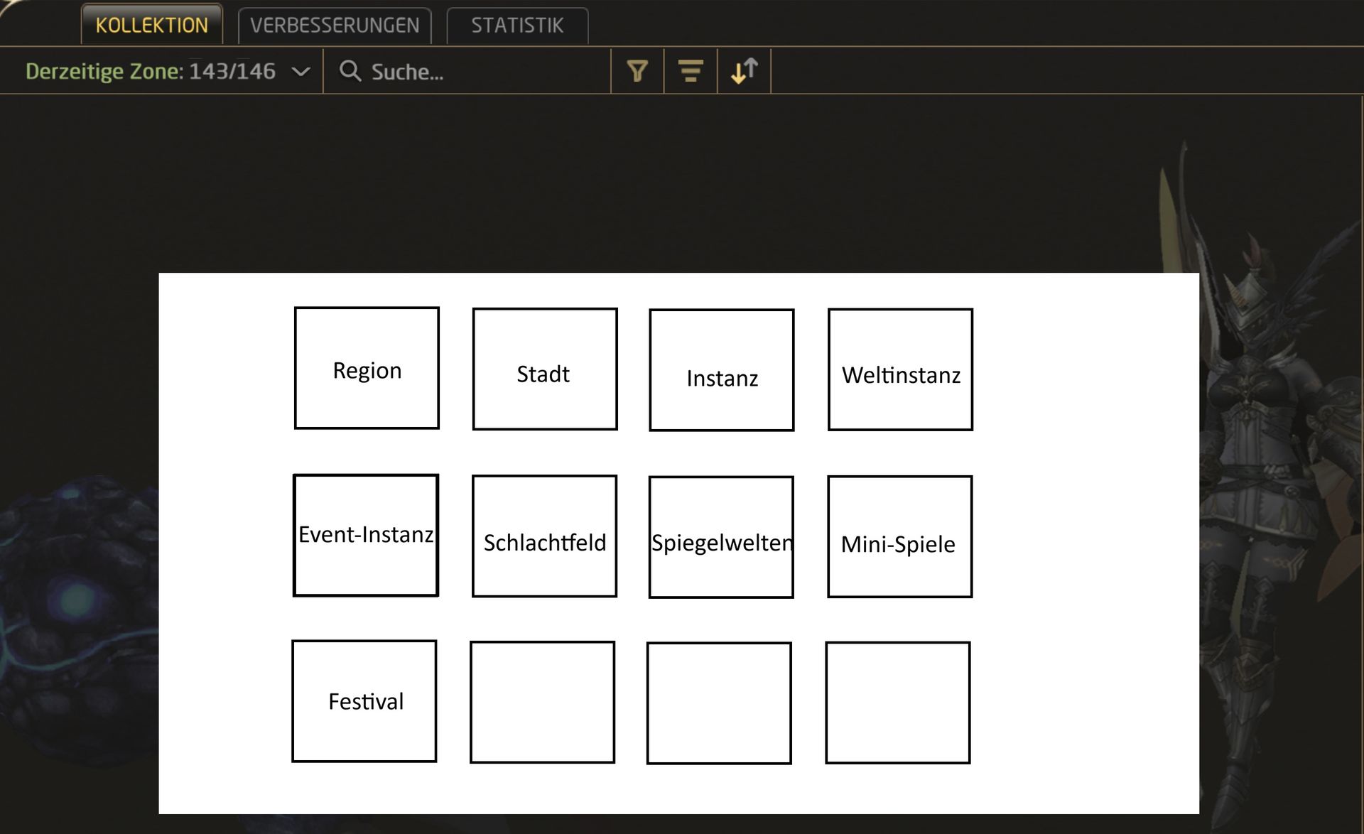Select the Stadt box

tap(545, 369)
